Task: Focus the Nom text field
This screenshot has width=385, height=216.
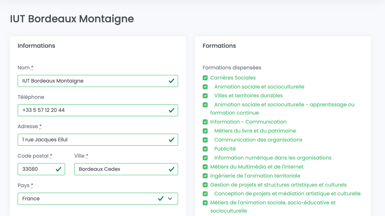Action: click(90, 81)
